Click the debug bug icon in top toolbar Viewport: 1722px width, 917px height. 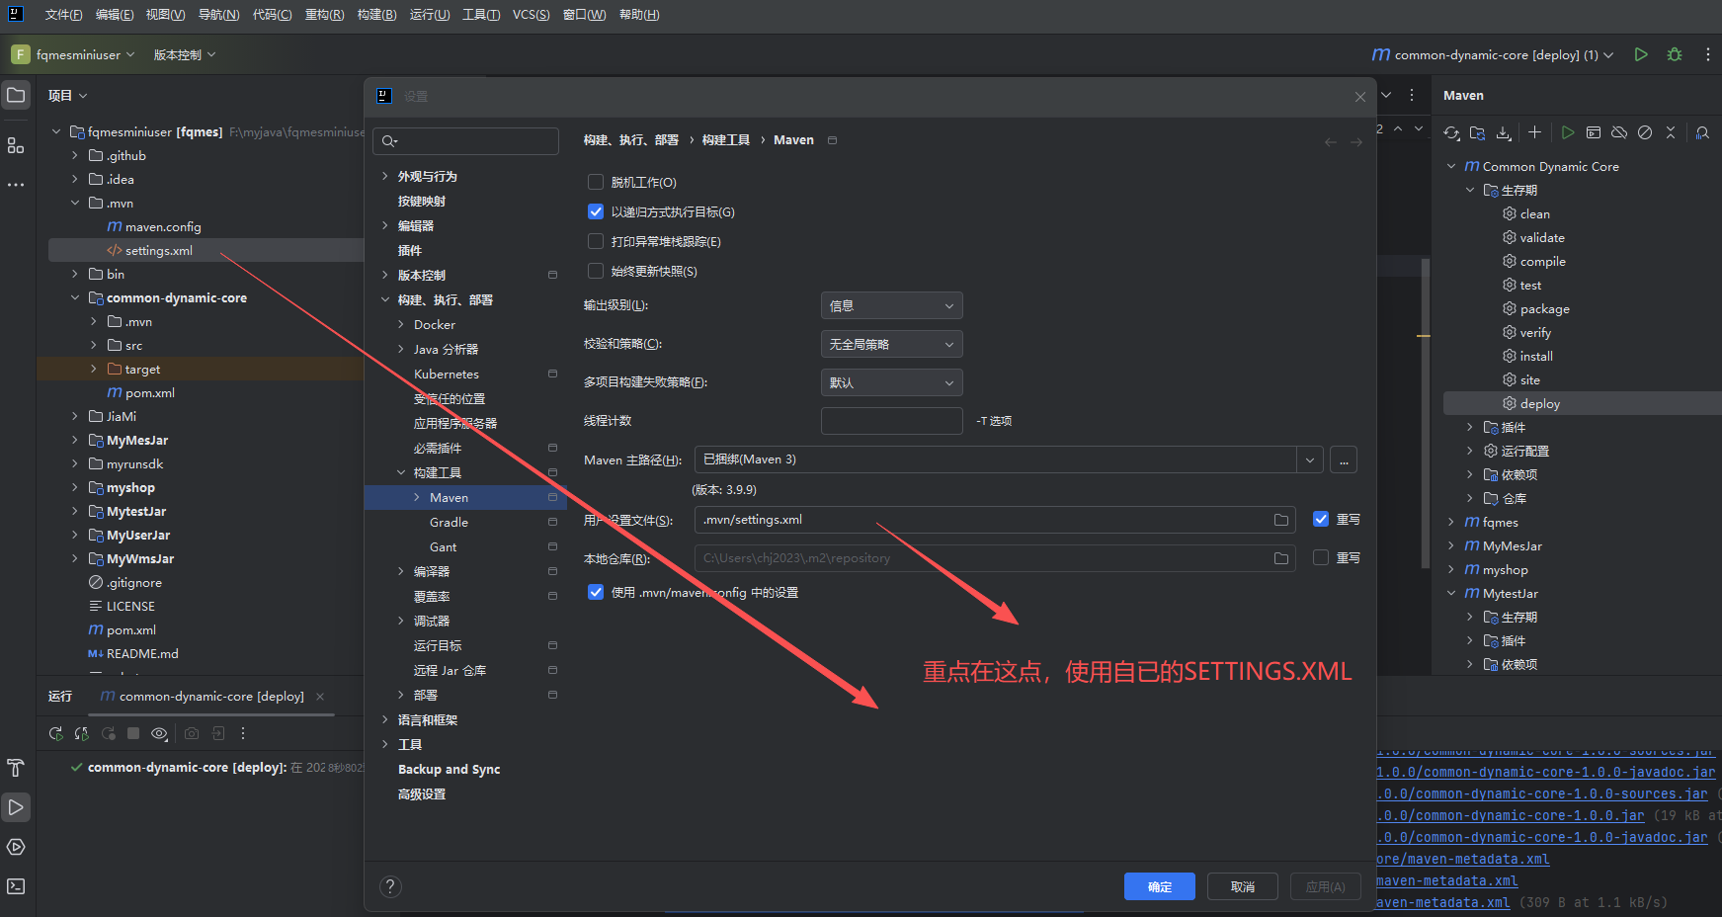[1675, 55]
